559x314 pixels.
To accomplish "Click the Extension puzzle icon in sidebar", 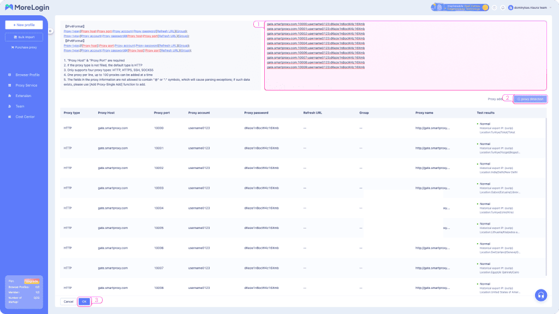I will (10, 95).
